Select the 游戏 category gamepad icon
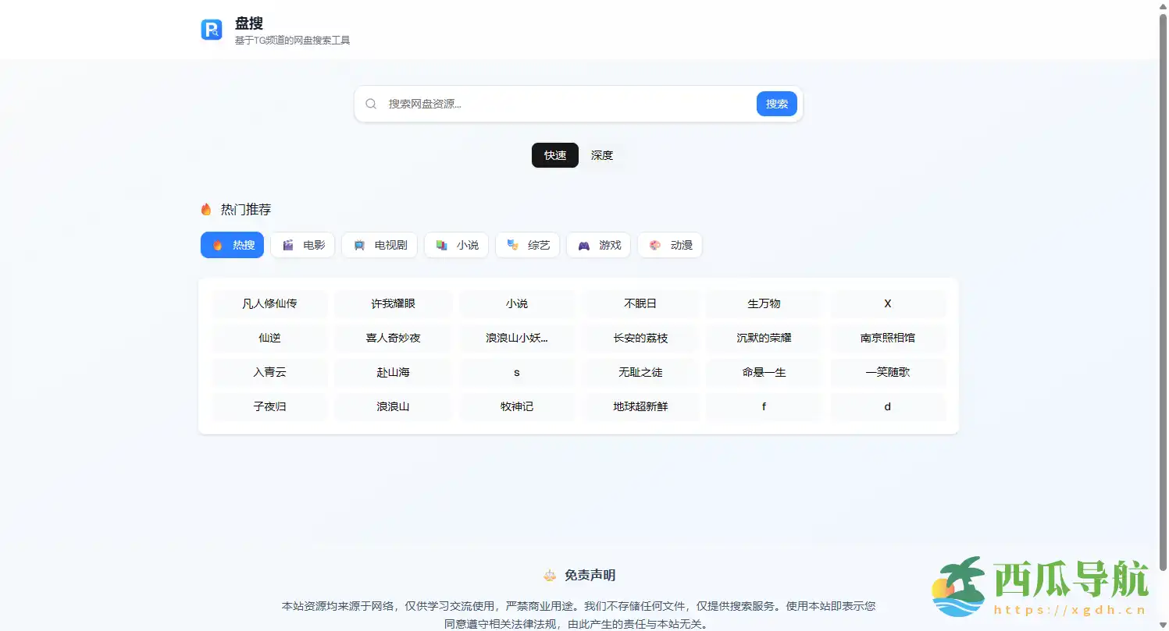Image resolution: width=1169 pixels, height=631 pixels. [x=584, y=245]
